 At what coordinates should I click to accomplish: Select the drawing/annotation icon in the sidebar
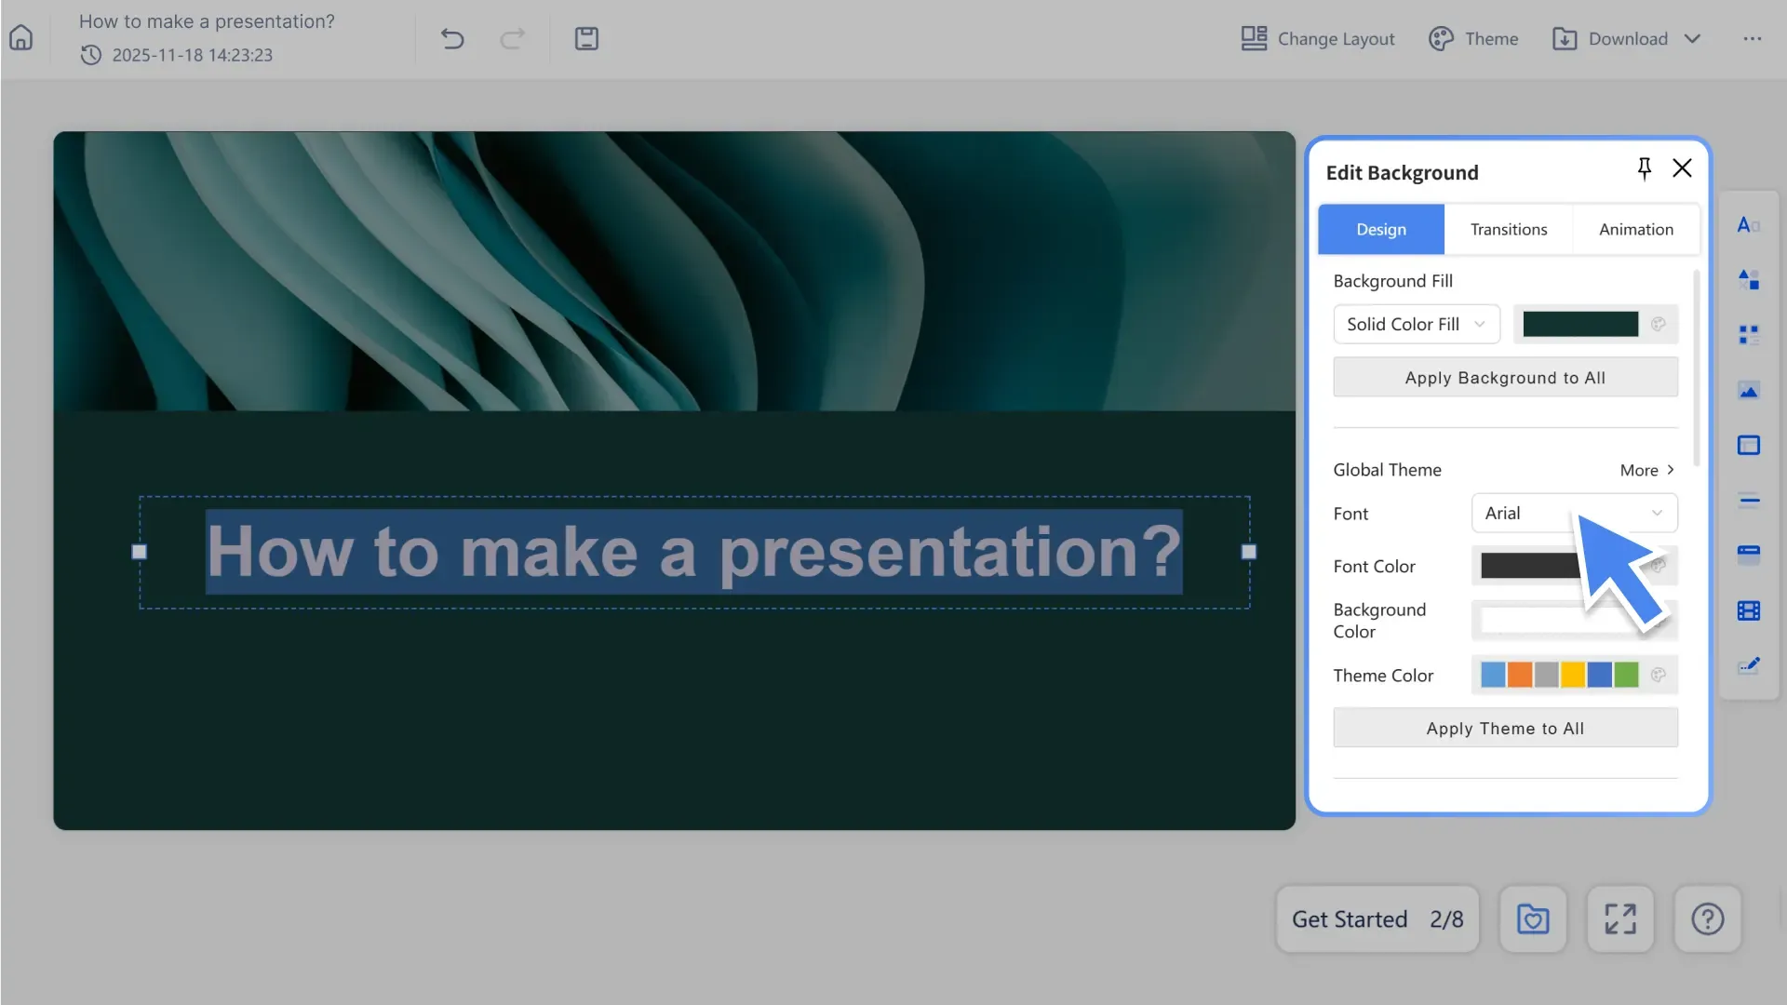point(1748,664)
